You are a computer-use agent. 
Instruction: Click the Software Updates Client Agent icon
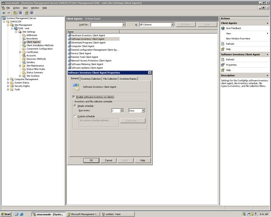click(x=69, y=68)
